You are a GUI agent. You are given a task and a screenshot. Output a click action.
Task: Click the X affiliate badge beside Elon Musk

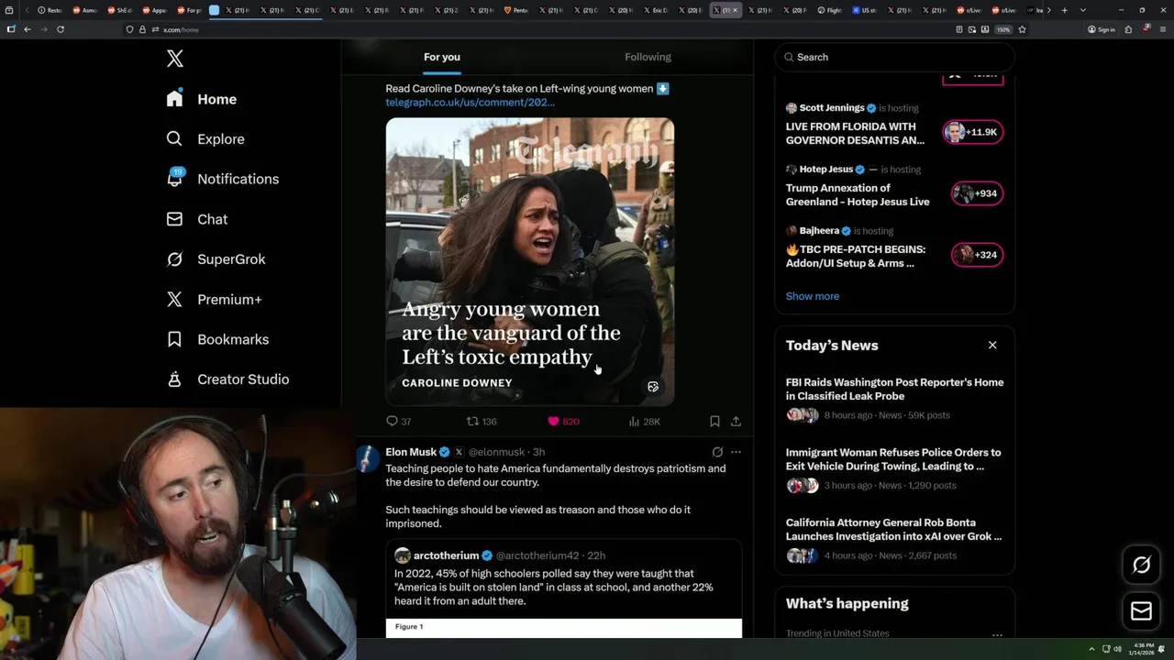pos(459,452)
